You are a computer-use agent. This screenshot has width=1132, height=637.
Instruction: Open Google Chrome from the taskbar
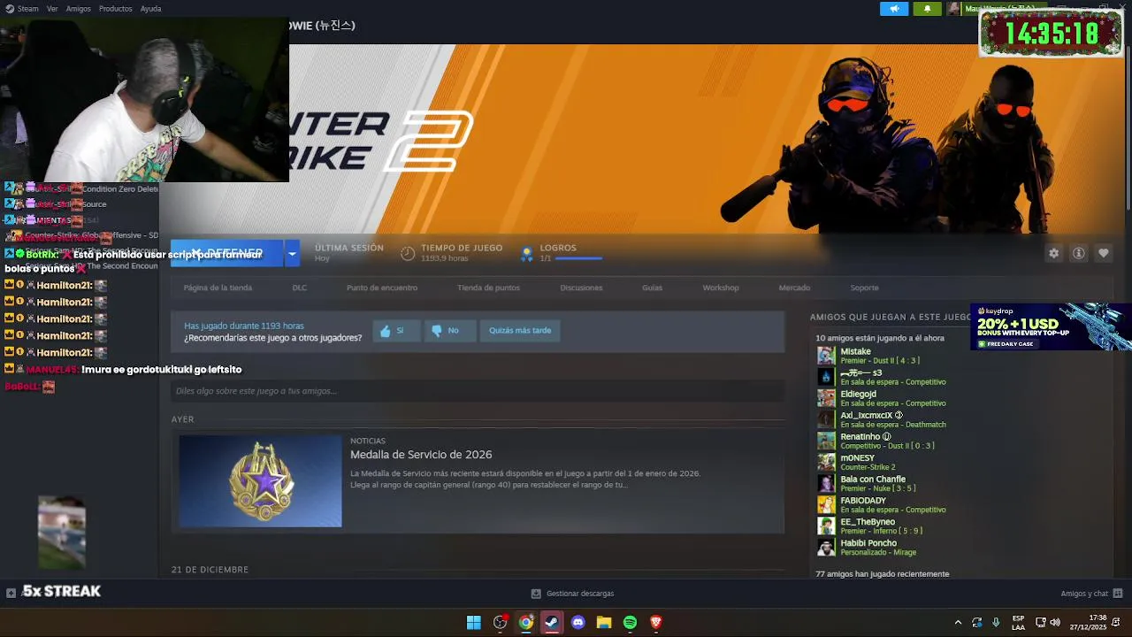tap(526, 622)
